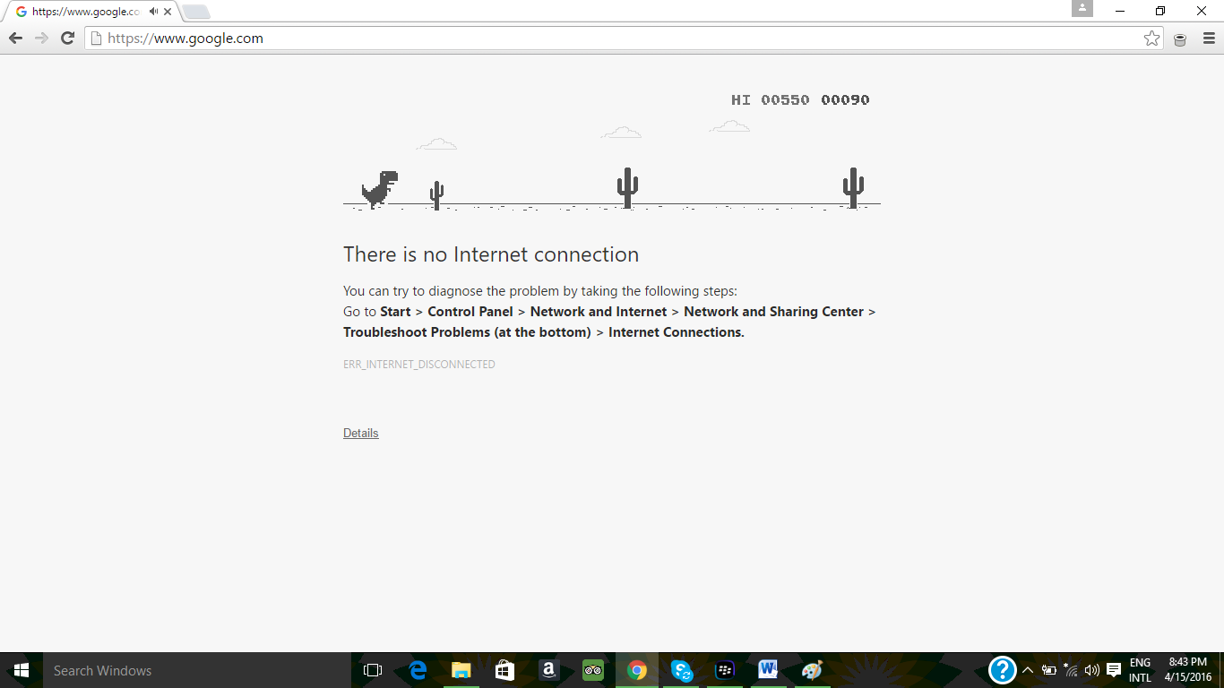The height and width of the screenshot is (688, 1224).
Task: Open the volume control tray icon
Action: click(x=1091, y=670)
